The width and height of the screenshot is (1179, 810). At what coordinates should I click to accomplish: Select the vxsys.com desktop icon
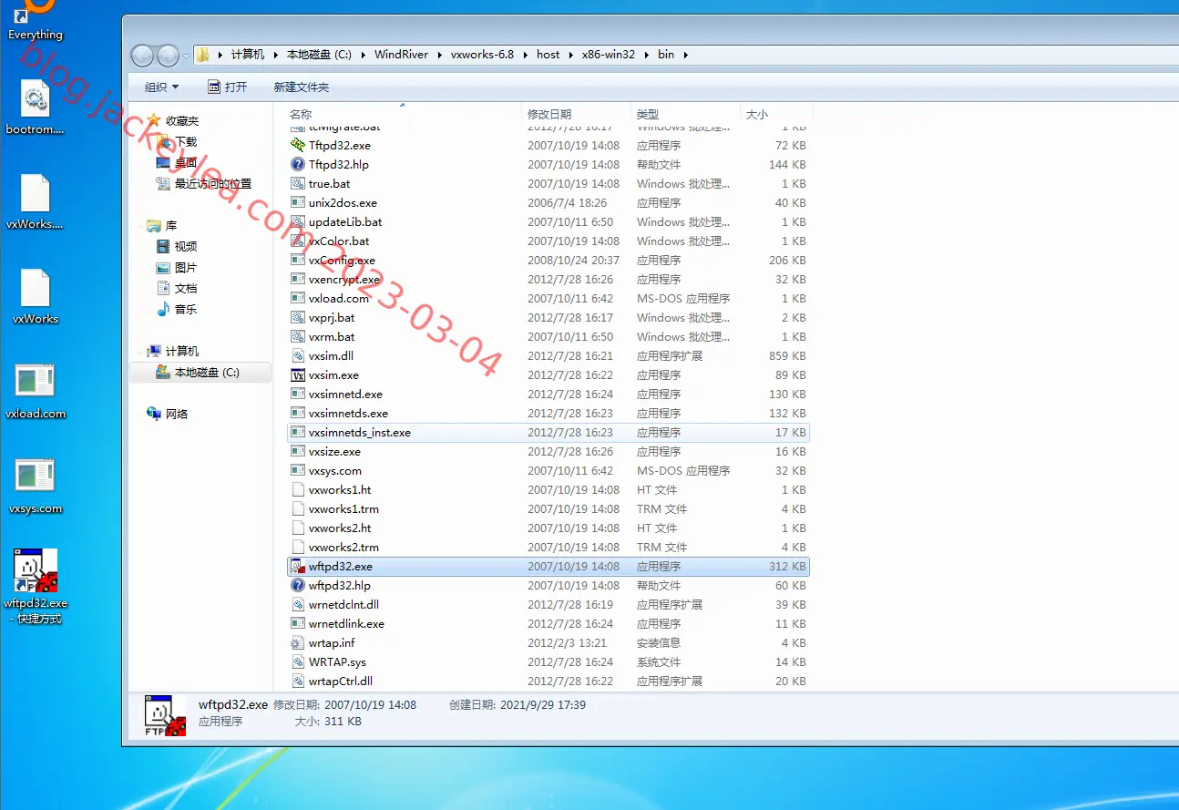point(35,477)
